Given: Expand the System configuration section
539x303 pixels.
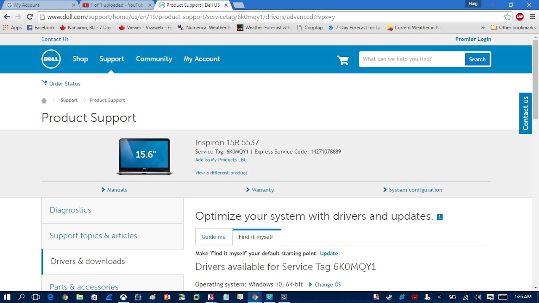Looking at the screenshot, I should [412, 190].
